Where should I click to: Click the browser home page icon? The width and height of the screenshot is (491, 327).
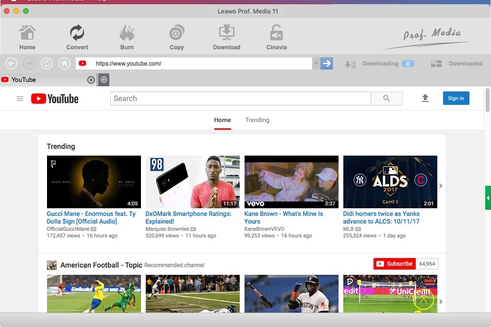[x=64, y=64]
